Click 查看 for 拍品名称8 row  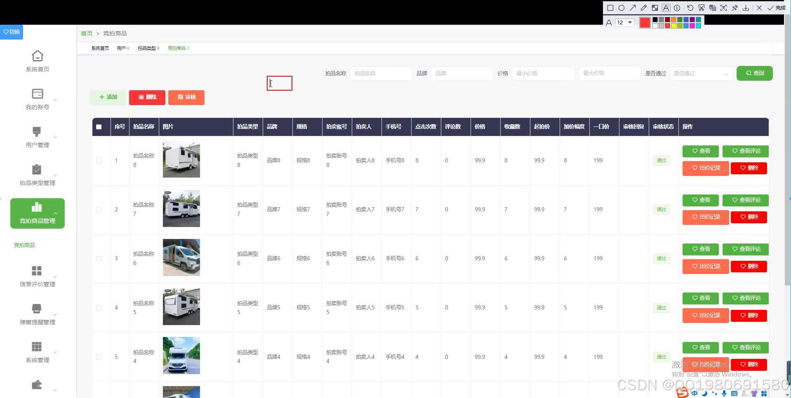tap(701, 151)
